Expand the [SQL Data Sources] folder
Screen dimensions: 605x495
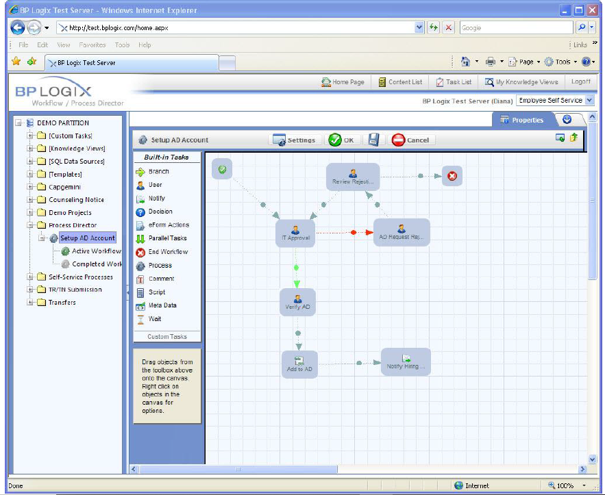(30, 161)
